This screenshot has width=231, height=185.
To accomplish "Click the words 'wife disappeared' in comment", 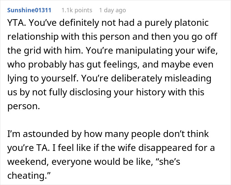I will tap(155, 148).
